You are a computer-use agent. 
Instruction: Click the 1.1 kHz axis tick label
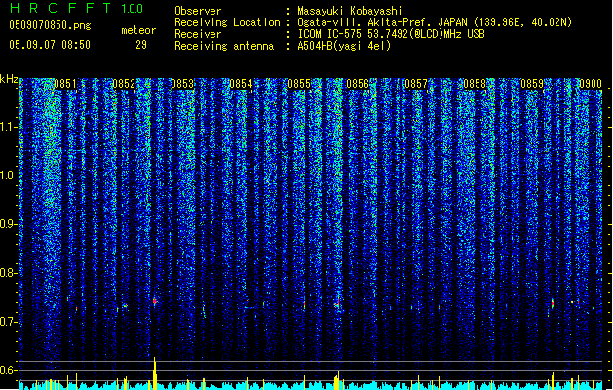(9, 127)
